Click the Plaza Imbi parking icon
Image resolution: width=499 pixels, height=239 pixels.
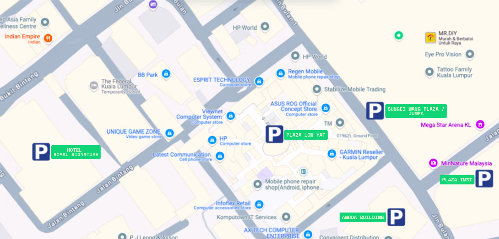tap(484, 178)
